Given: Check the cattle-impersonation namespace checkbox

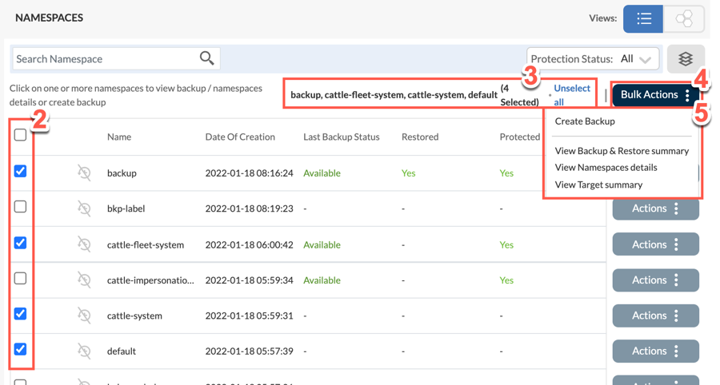Looking at the screenshot, I should point(21,279).
